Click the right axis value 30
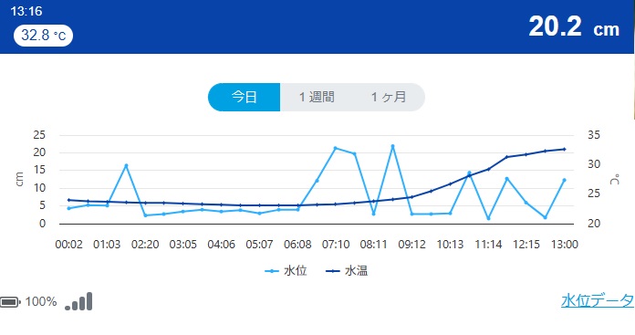Image resolution: width=635 pixels, height=335 pixels. [x=594, y=164]
